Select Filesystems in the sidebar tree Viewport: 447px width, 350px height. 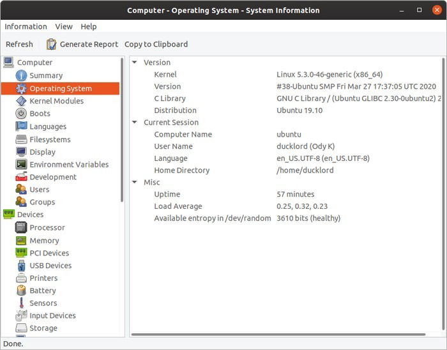coord(50,139)
